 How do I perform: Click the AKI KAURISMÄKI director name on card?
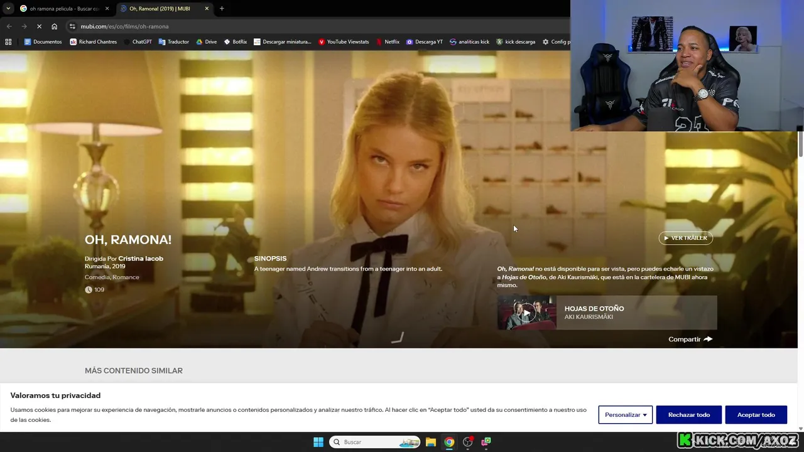589,317
